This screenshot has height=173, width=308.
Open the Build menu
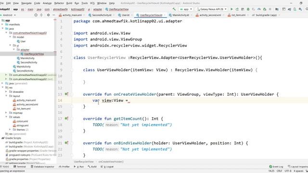[x=69, y=3]
